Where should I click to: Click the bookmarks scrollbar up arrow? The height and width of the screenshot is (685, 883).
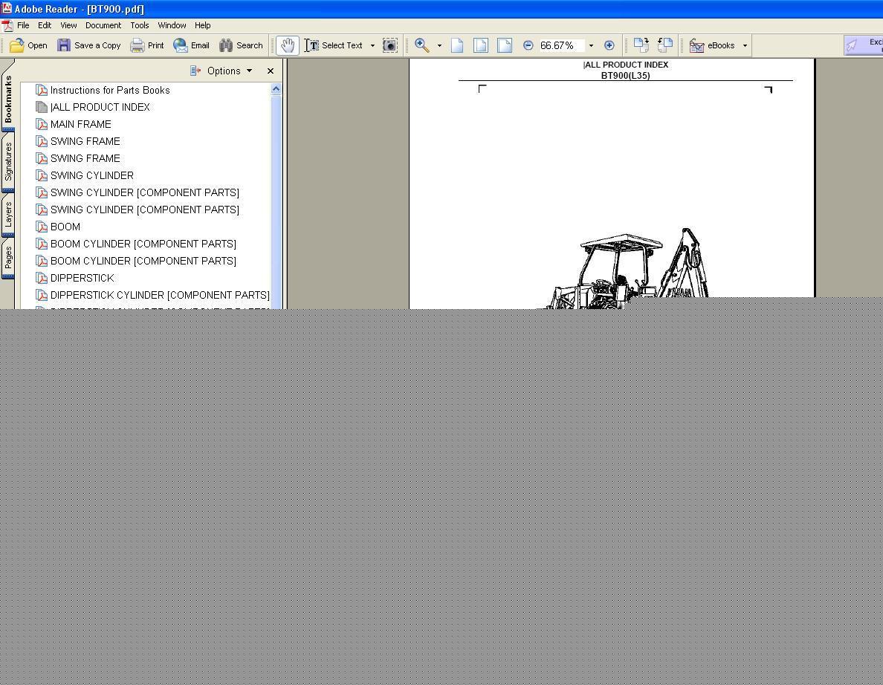276,89
